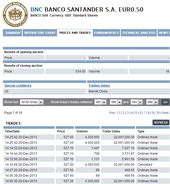
Task: Jump to trades page 4
Action: (x=132, y=113)
